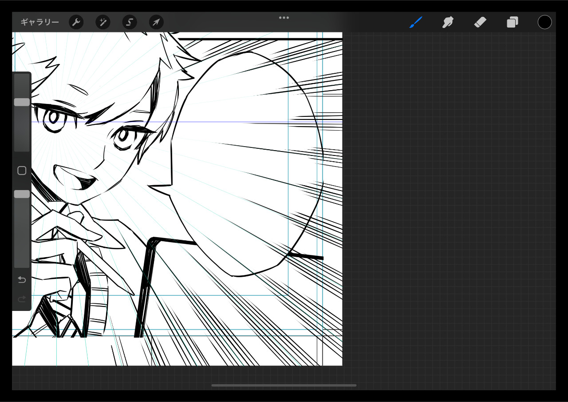This screenshot has width=568, height=402.
Task: Select the Smudge tool
Action: (x=448, y=22)
